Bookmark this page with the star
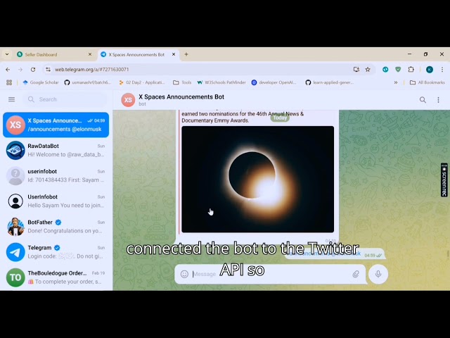The image size is (450, 338). pos(368,70)
